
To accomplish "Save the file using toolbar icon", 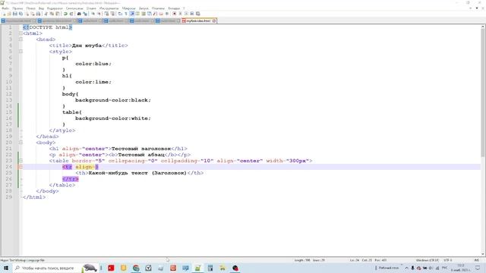I will click(15, 14).
